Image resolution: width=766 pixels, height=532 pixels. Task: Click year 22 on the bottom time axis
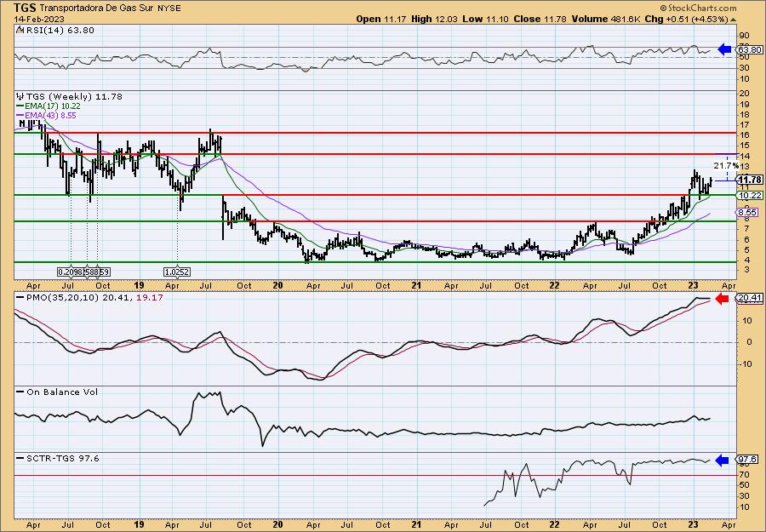(555, 524)
